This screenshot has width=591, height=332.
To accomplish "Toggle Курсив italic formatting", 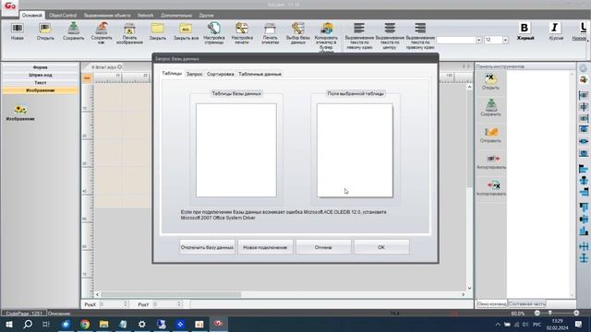I will point(554,29).
